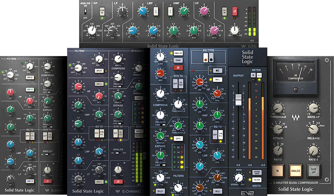
Task: Select the EV2 METER OUT button
Action: click(259, 75)
